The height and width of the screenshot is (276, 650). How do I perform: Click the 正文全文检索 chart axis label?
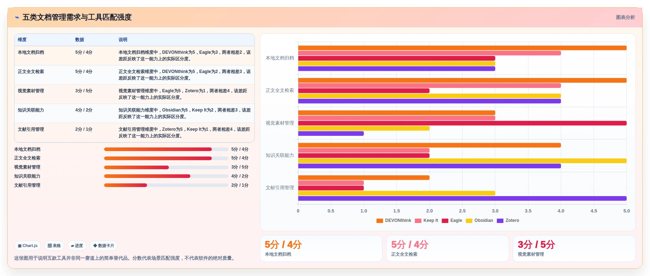280,90
